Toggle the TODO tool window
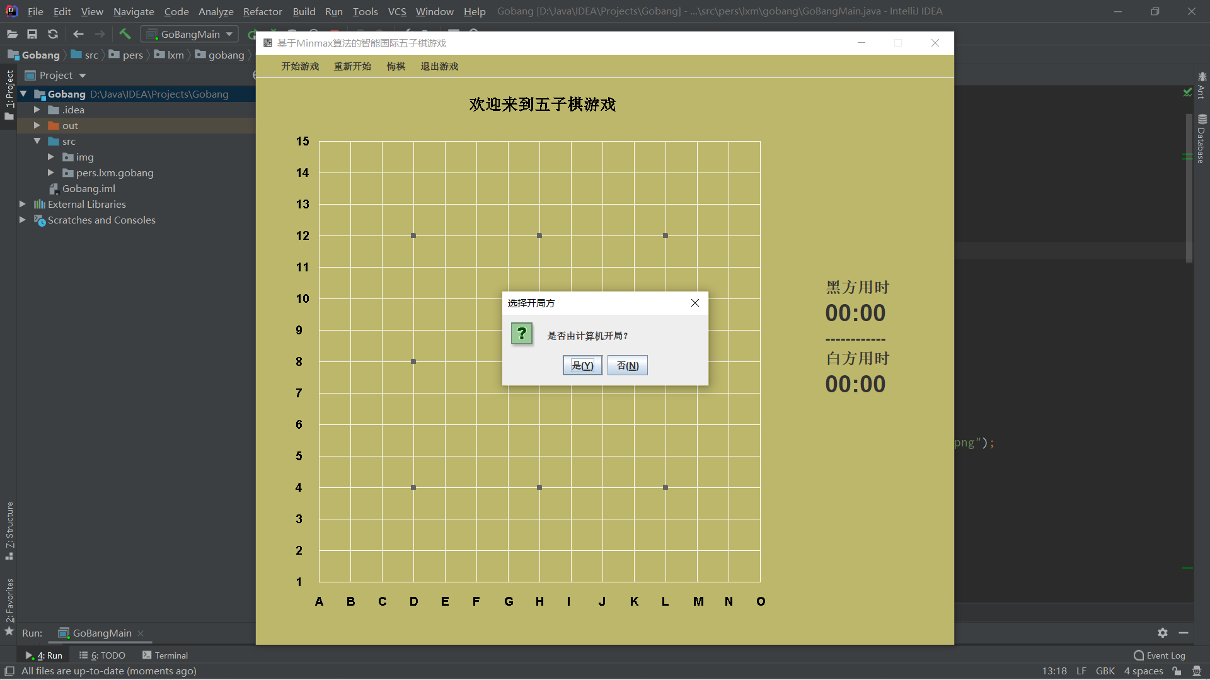This screenshot has width=1210, height=680. (103, 655)
